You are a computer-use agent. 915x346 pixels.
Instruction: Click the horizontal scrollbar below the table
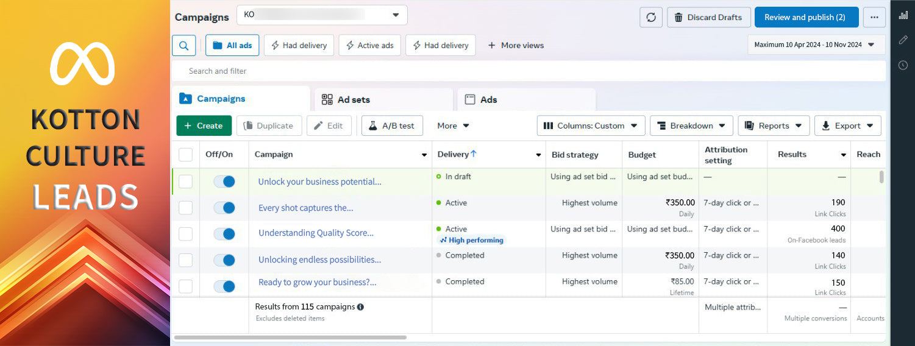coord(290,337)
